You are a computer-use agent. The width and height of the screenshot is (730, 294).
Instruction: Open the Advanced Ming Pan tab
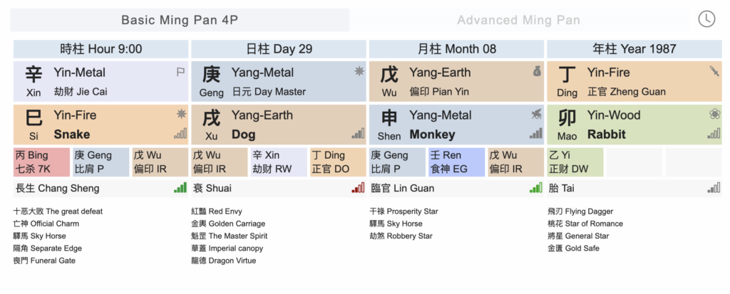tap(519, 20)
